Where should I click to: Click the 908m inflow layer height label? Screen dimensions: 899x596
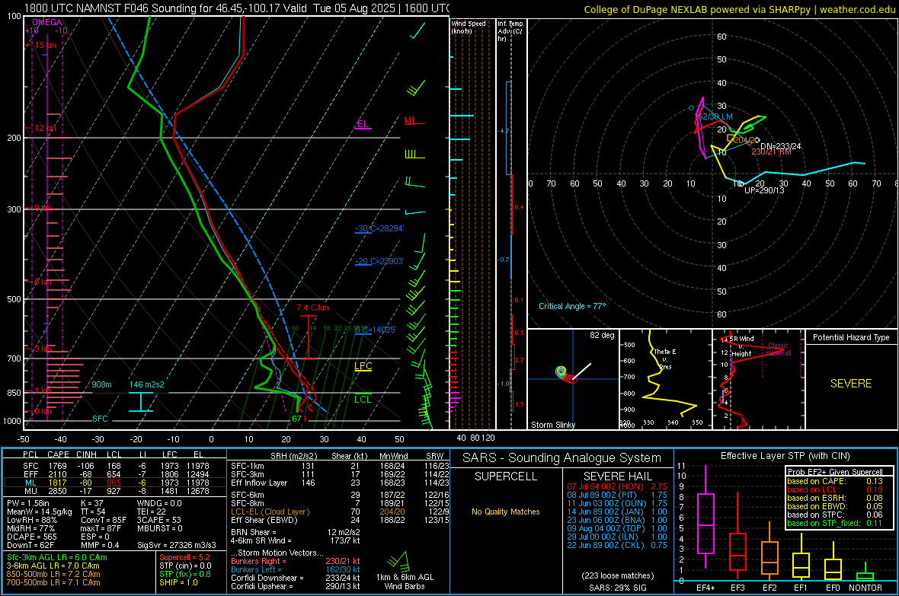coord(101,384)
